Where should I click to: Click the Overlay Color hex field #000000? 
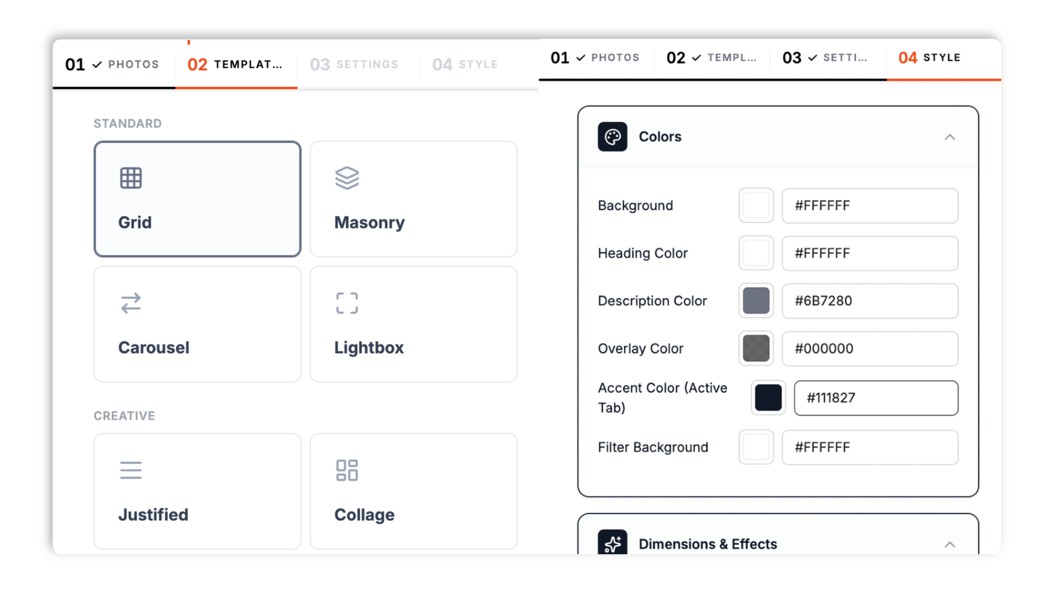[x=870, y=348]
